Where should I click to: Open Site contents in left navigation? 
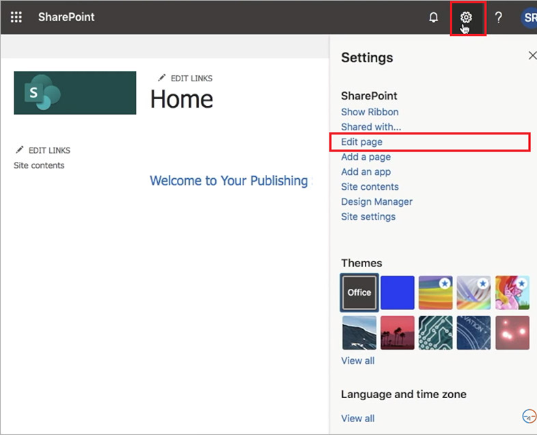(x=39, y=165)
